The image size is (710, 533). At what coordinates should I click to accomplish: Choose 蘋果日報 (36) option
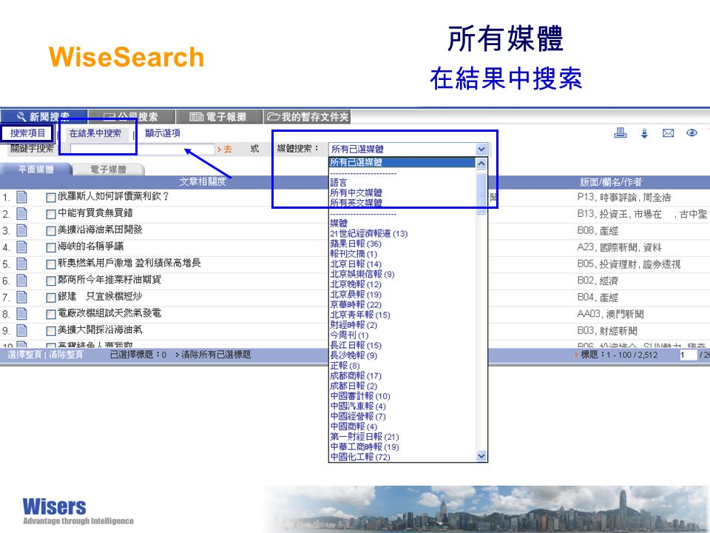[356, 244]
